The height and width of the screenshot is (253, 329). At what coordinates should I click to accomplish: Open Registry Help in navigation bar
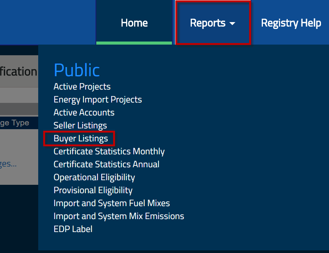pyautogui.click(x=291, y=23)
